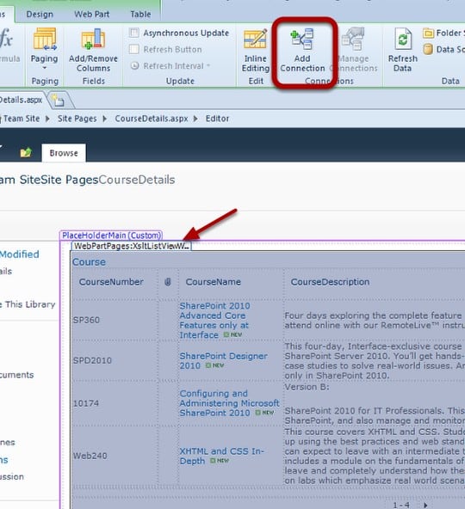Click the 1 - 4 paging text
Image resolution: width=465 pixels, height=509 pixels.
pos(401,505)
